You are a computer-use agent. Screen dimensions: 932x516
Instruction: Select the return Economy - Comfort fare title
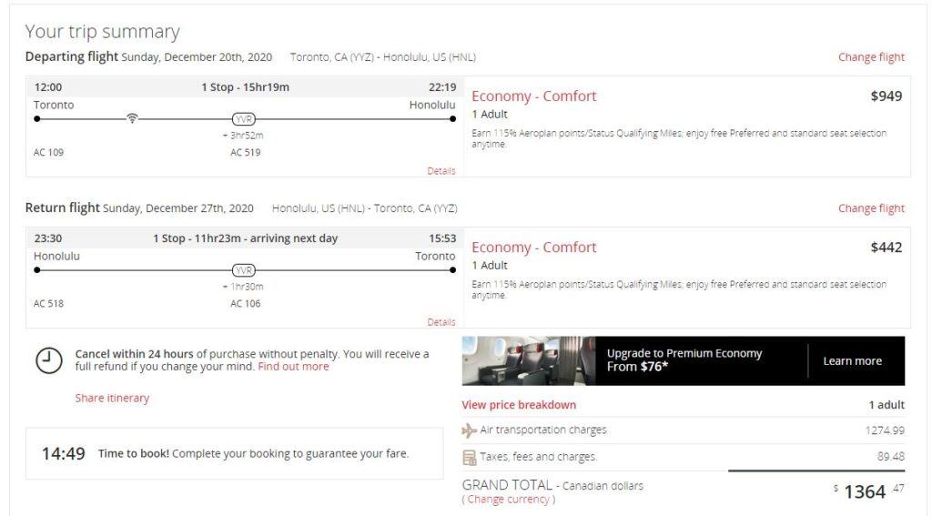[534, 248]
